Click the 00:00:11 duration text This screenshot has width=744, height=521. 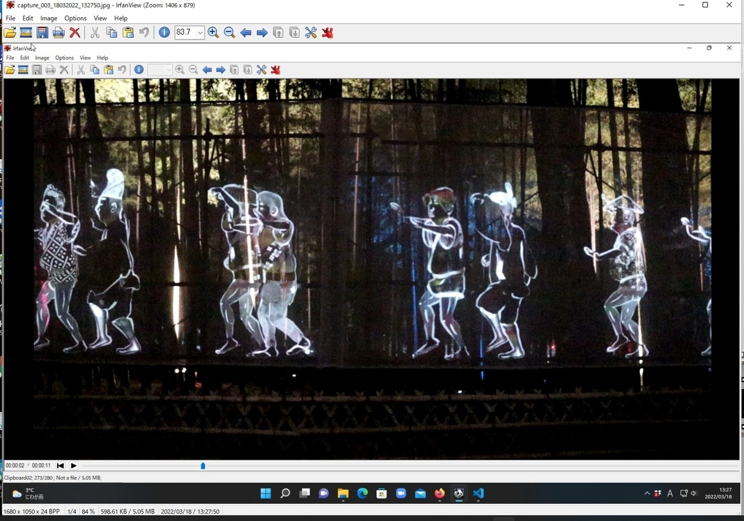[x=42, y=466]
